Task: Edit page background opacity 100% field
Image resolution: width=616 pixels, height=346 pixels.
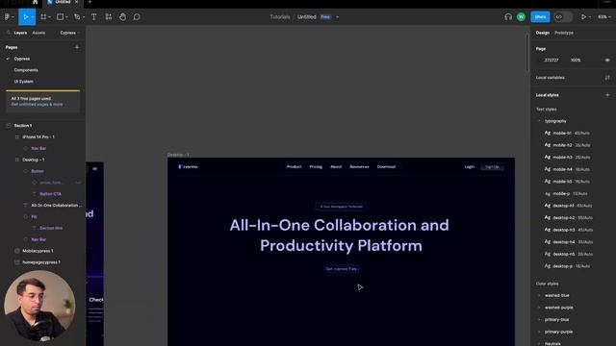Action: pos(576,60)
